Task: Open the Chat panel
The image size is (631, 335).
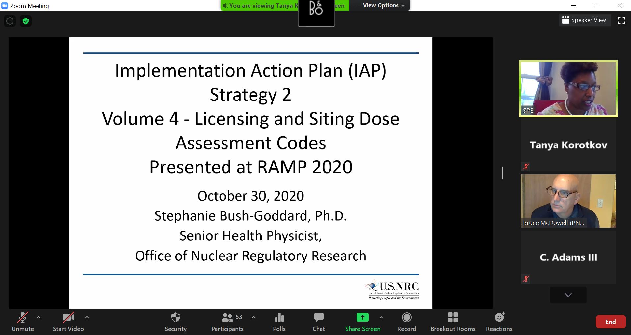Action: coord(319,322)
